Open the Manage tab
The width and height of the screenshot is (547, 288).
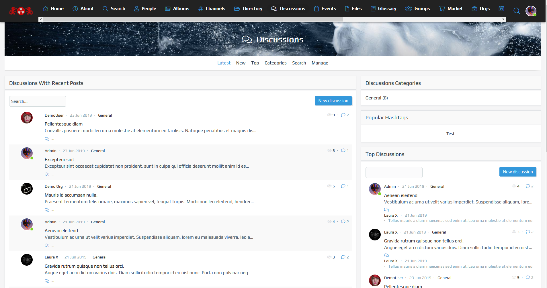tap(320, 63)
